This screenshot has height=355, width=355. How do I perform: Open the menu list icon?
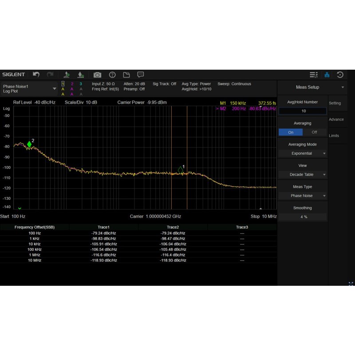[x=313, y=75]
